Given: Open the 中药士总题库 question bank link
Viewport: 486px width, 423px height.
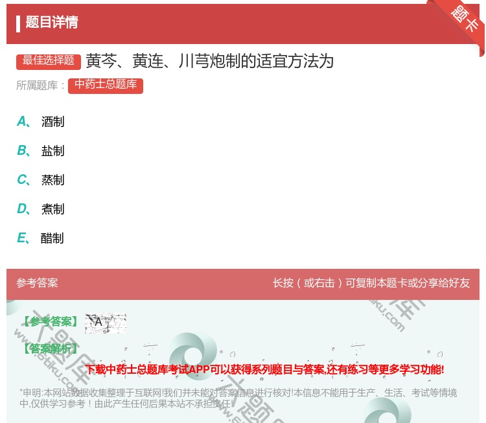Looking at the screenshot, I should tap(106, 86).
